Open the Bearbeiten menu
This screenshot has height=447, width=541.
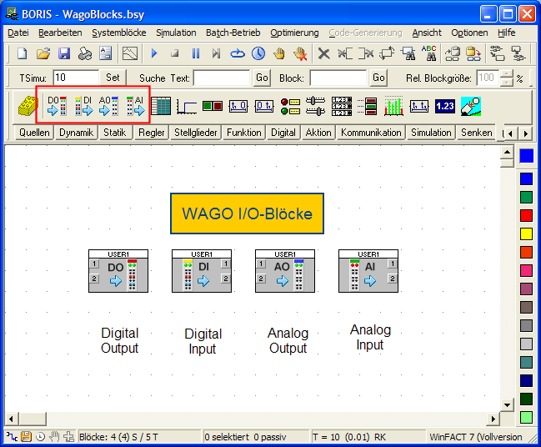60,33
